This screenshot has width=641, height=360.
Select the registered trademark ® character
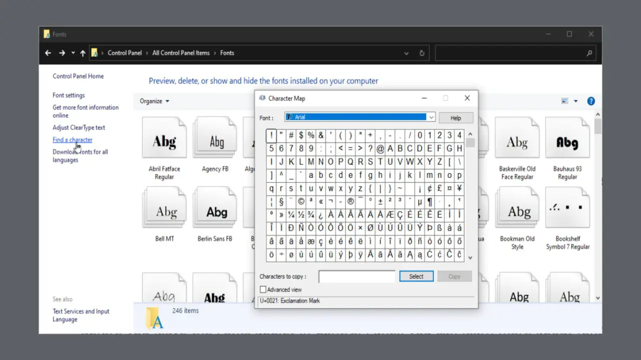[351, 201]
